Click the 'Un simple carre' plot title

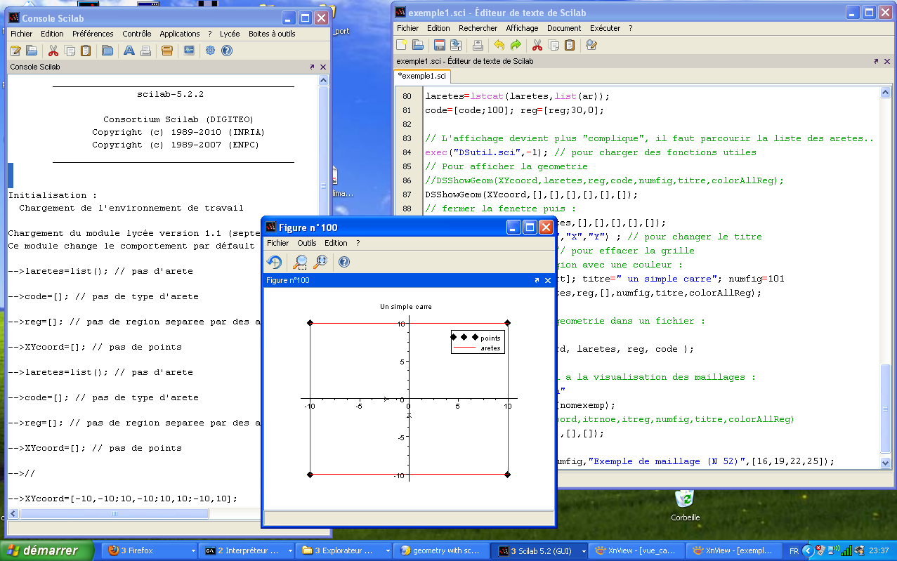tap(406, 307)
